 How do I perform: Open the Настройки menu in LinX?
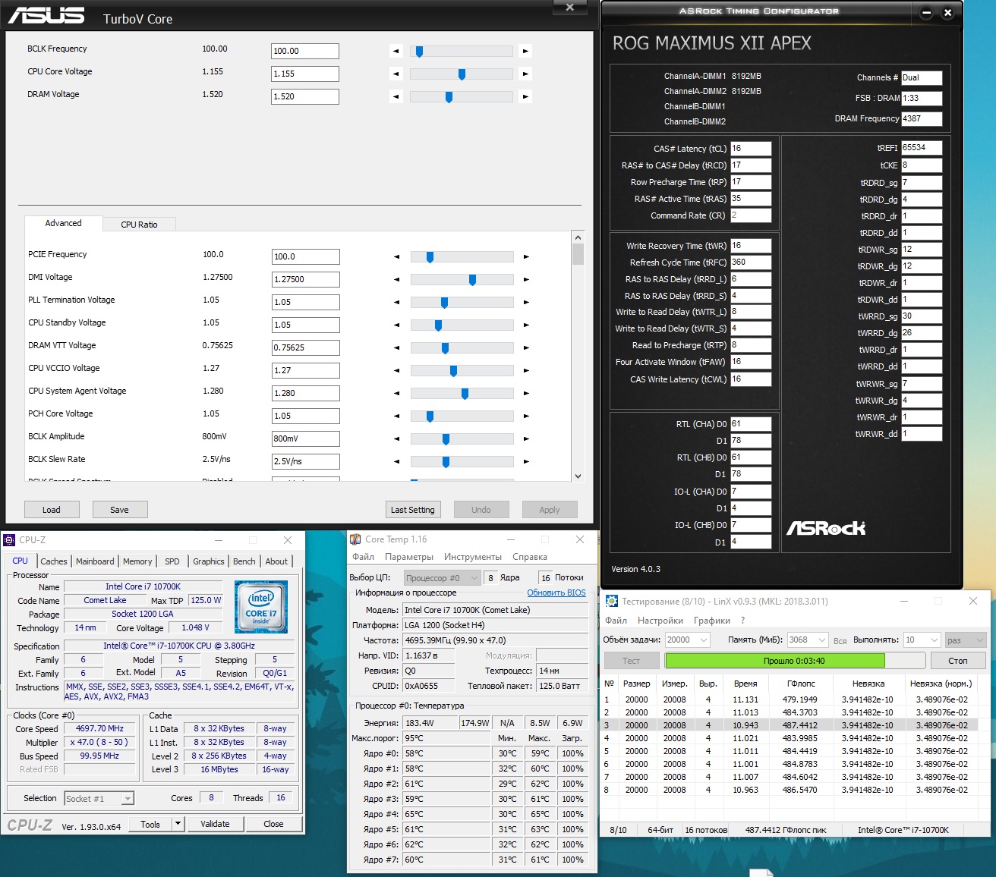pos(660,621)
